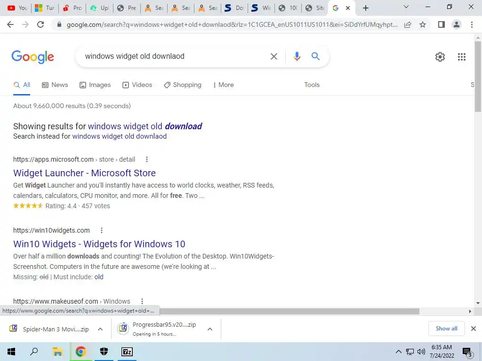The width and height of the screenshot is (482, 361).
Task: Switch to the Images results tab
Action: [x=95, y=85]
